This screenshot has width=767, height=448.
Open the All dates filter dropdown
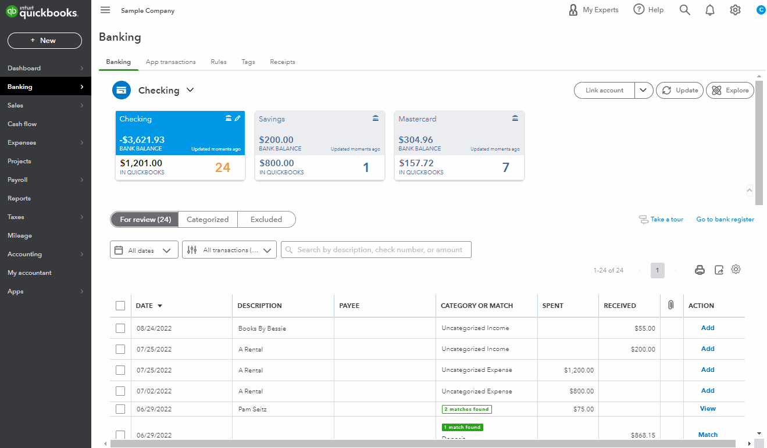(x=144, y=250)
